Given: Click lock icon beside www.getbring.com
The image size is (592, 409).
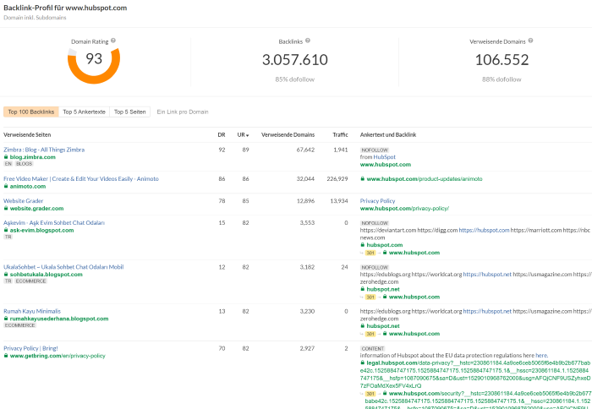Looking at the screenshot, I should [x=6, y=356].
